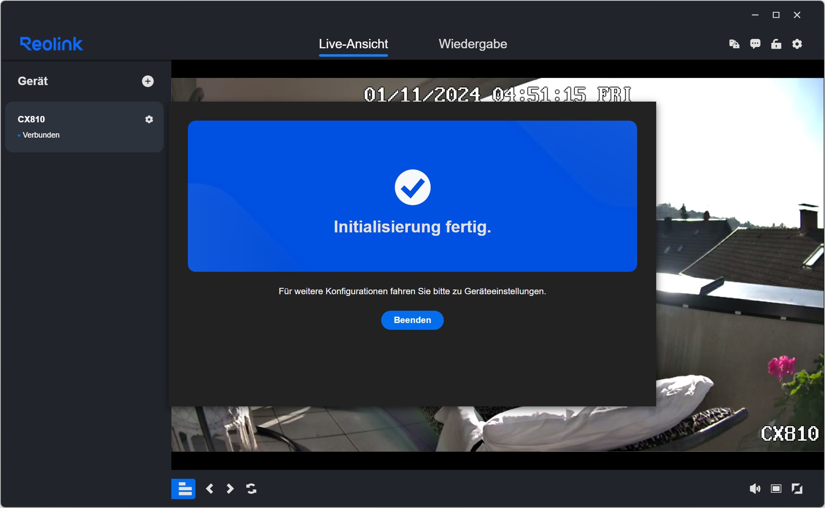Image resolution: width=825 pixels, height=508 pixels.
Task: Click the lock icon in header
Action: coord(776,44)
